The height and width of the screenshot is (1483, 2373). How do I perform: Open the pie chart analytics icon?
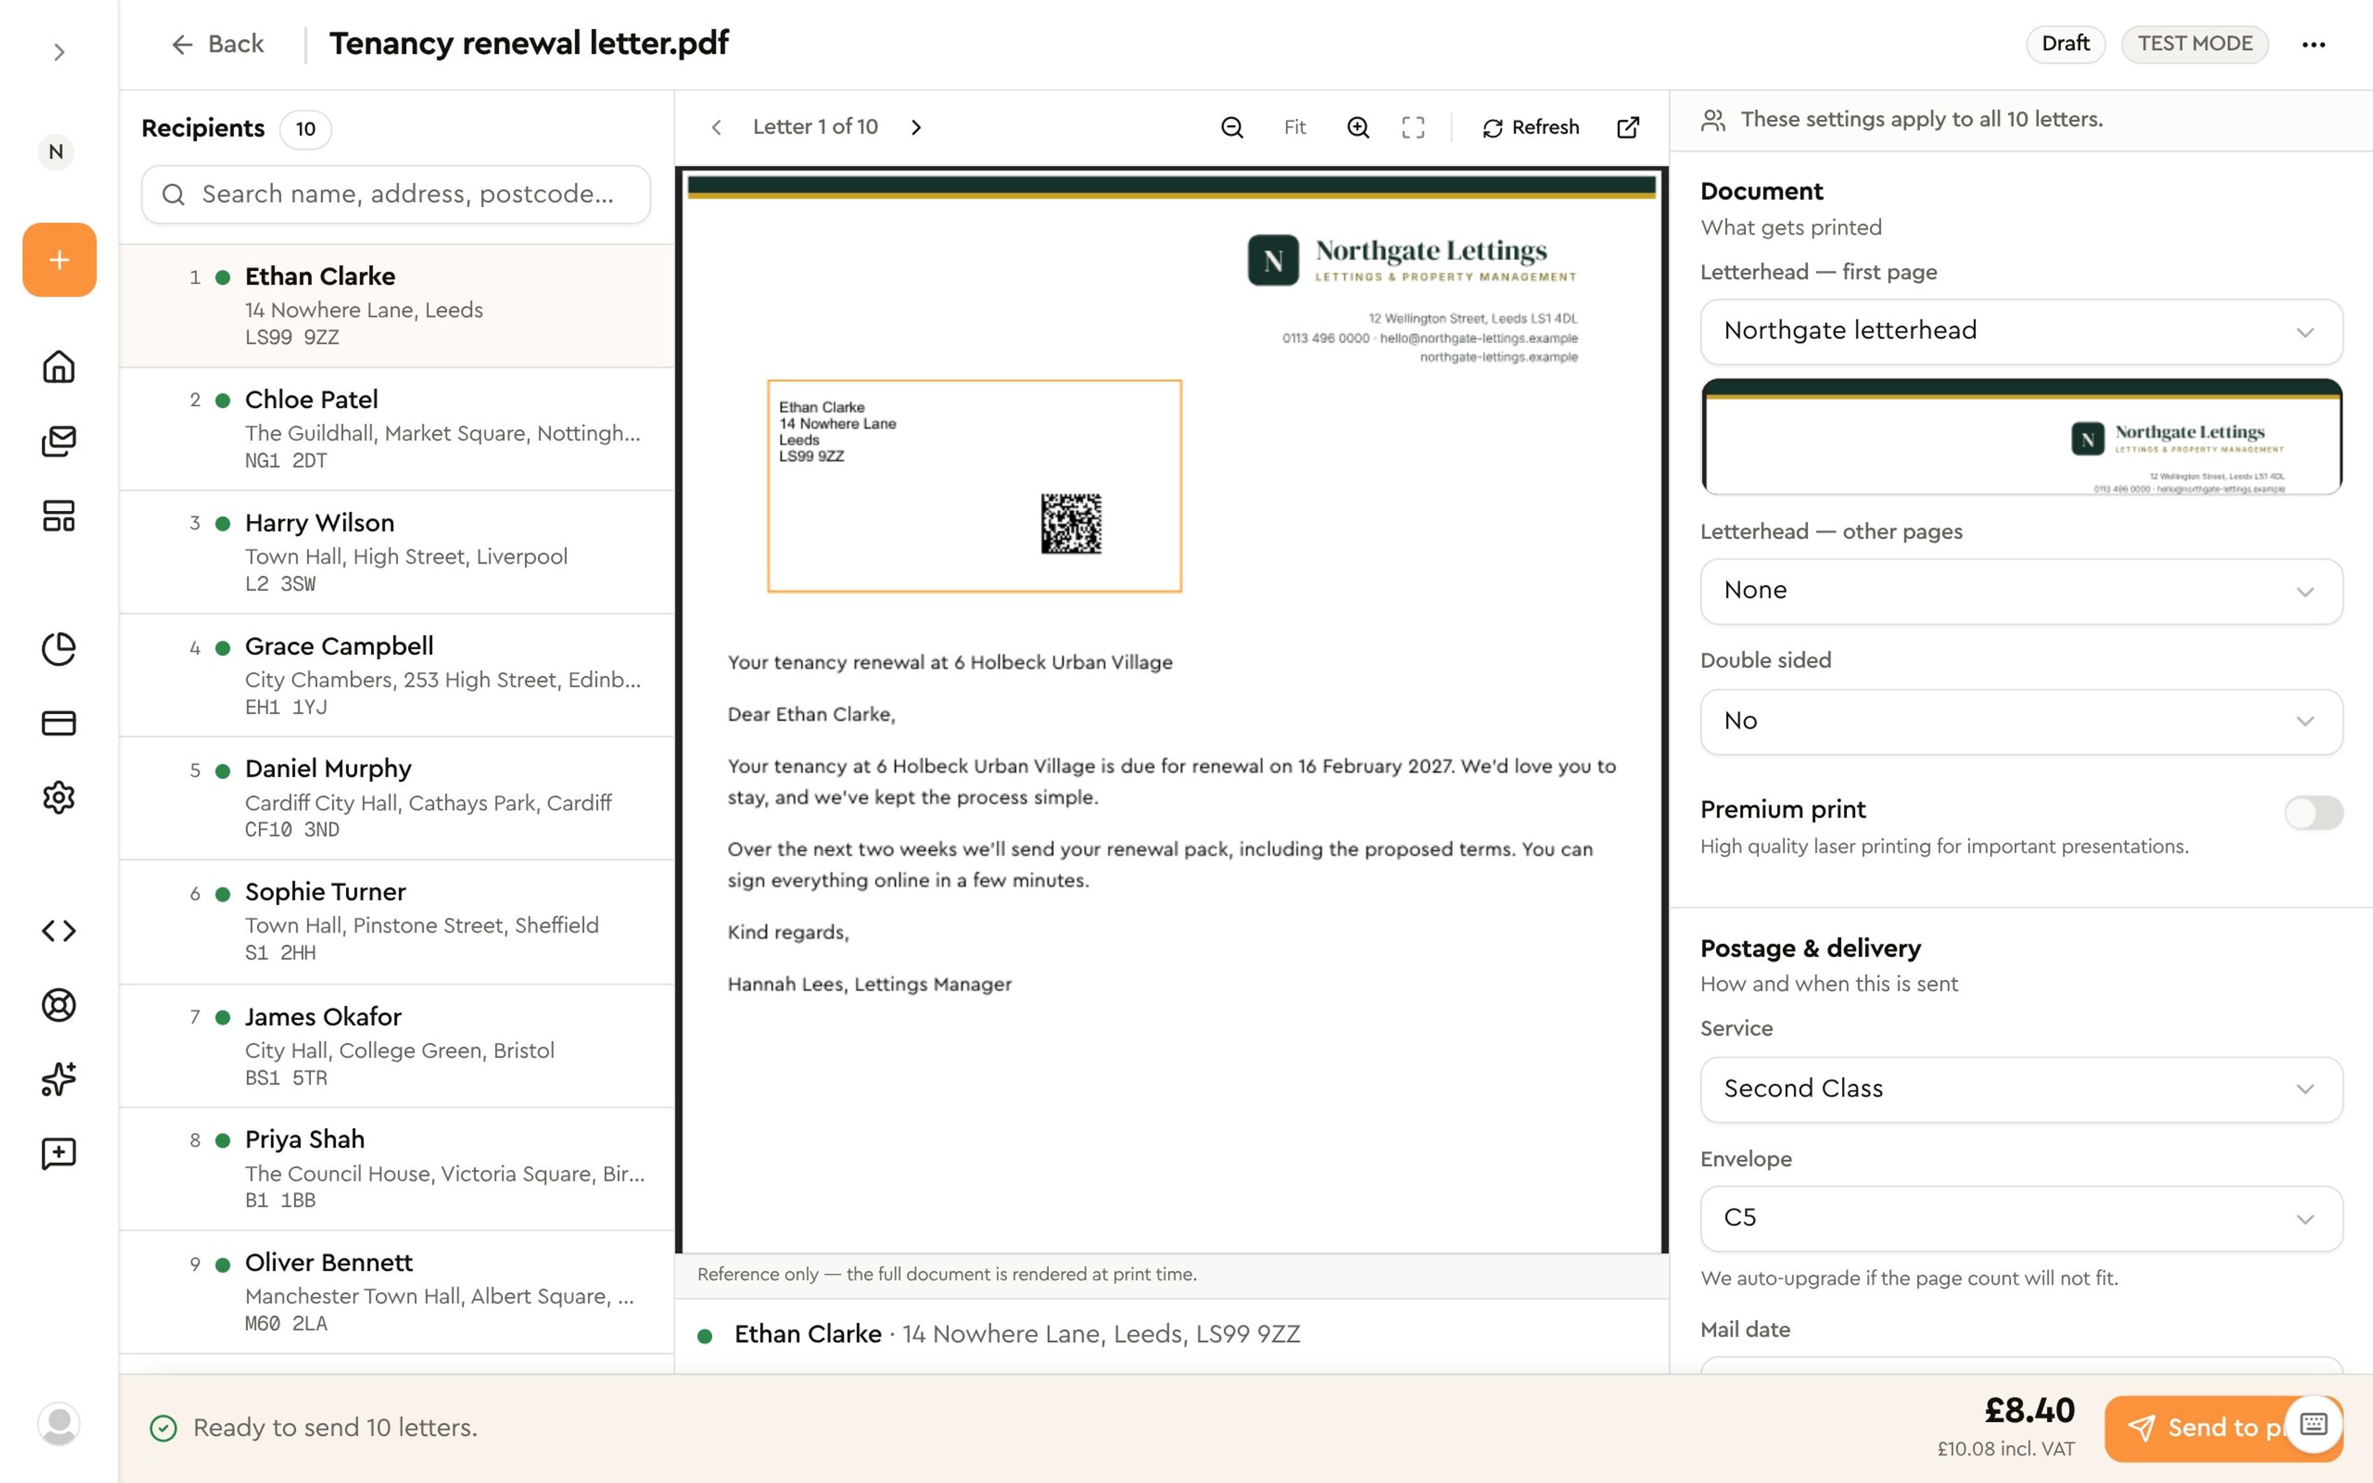click(x=59, y=648)
